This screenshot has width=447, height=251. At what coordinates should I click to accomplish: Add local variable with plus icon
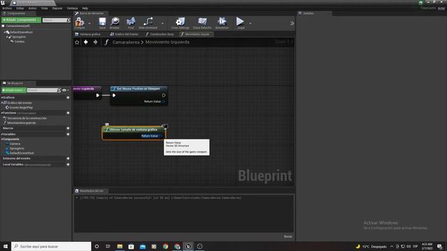[68, 165]
